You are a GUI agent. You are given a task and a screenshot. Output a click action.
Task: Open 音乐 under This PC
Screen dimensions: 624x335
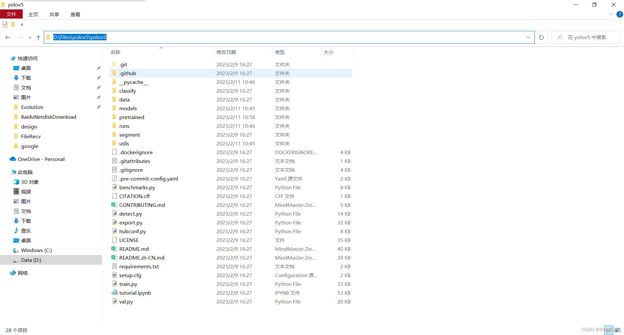point(26,231)
